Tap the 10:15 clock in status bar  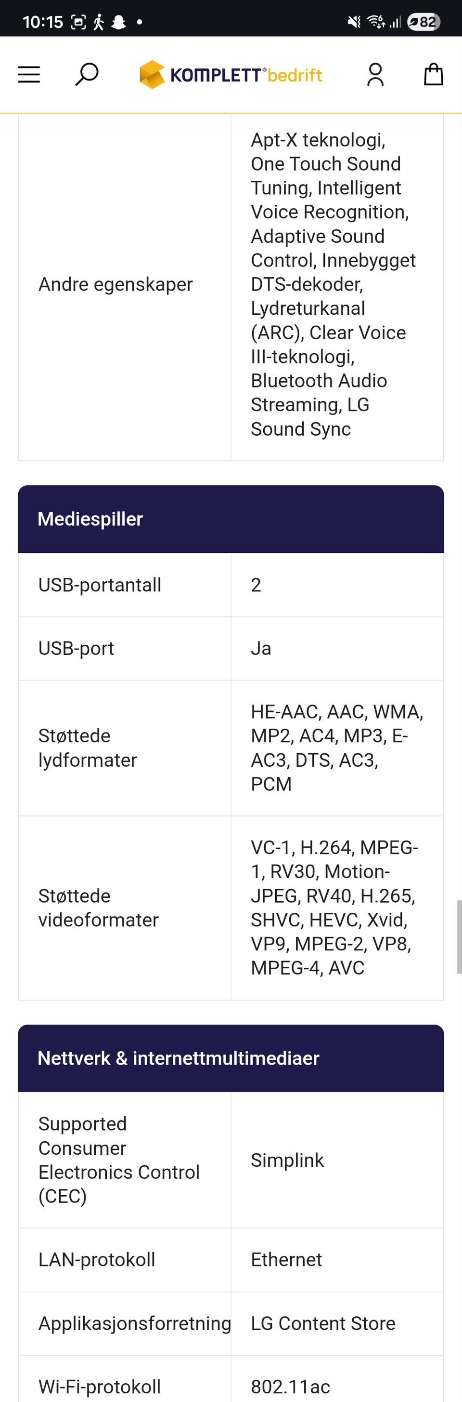pyautogui.click(x=42, y=22)
